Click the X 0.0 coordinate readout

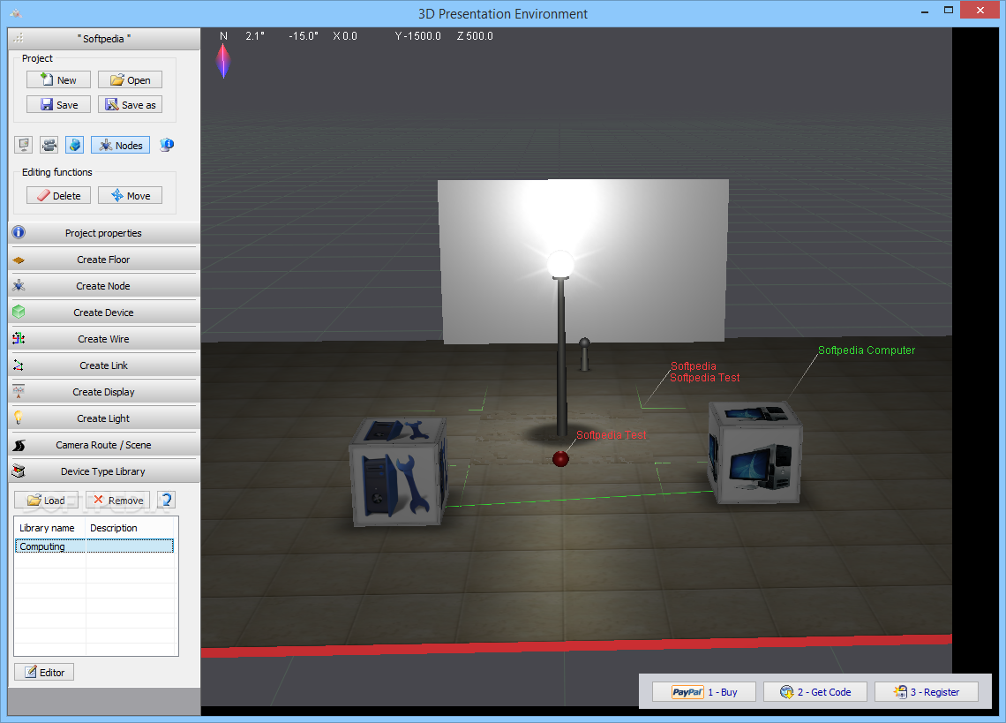[x=345, y=36]
